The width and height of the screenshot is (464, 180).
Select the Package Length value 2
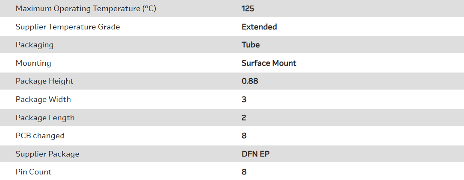pos(244,118)
